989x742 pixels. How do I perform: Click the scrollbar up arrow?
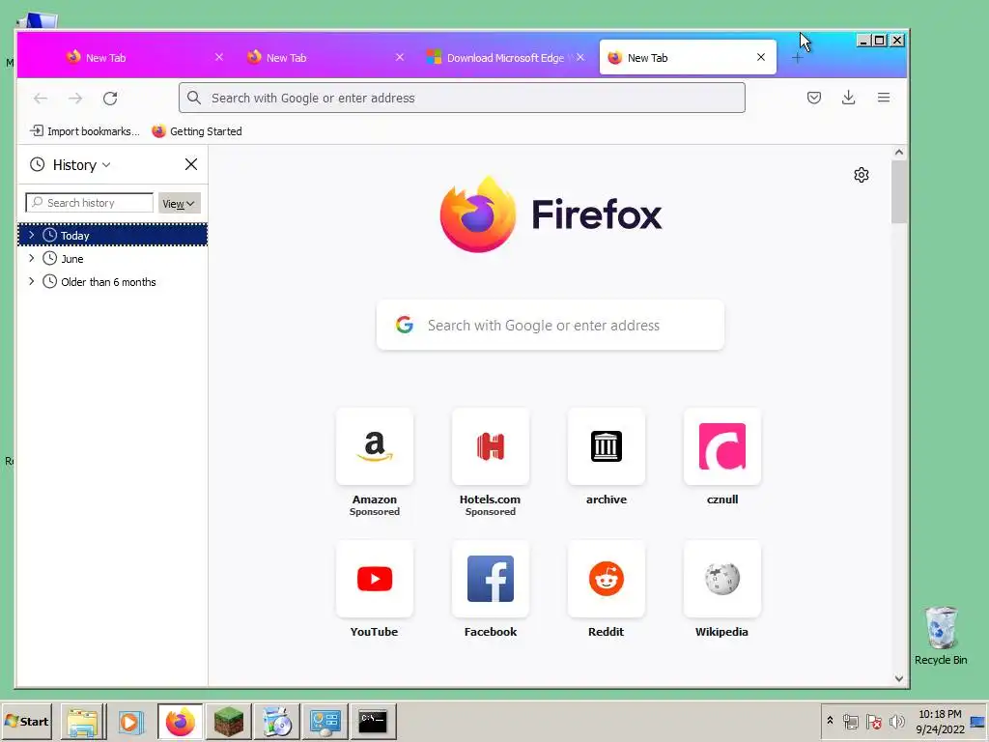point(899,152)
